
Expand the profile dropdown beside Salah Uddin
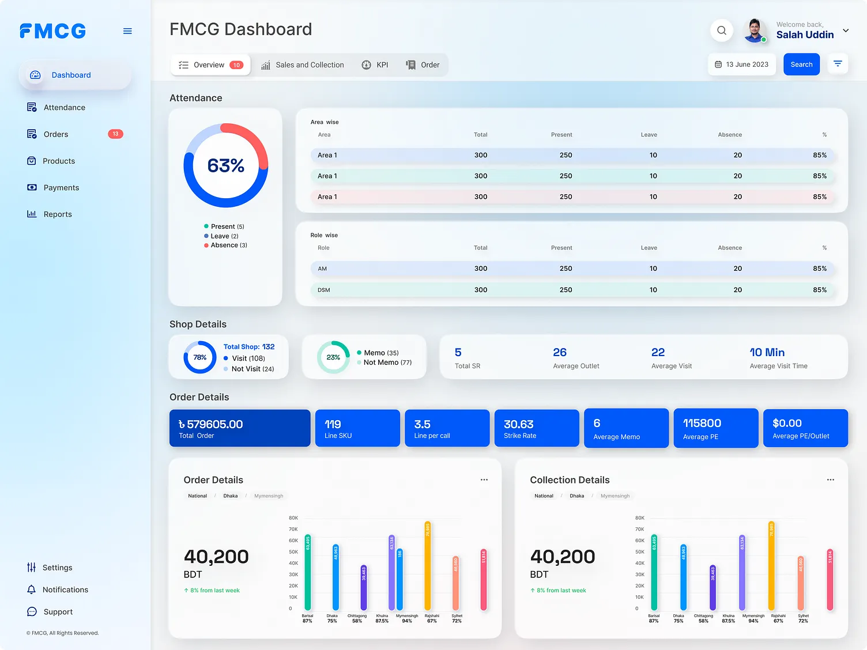click(845, 31)
